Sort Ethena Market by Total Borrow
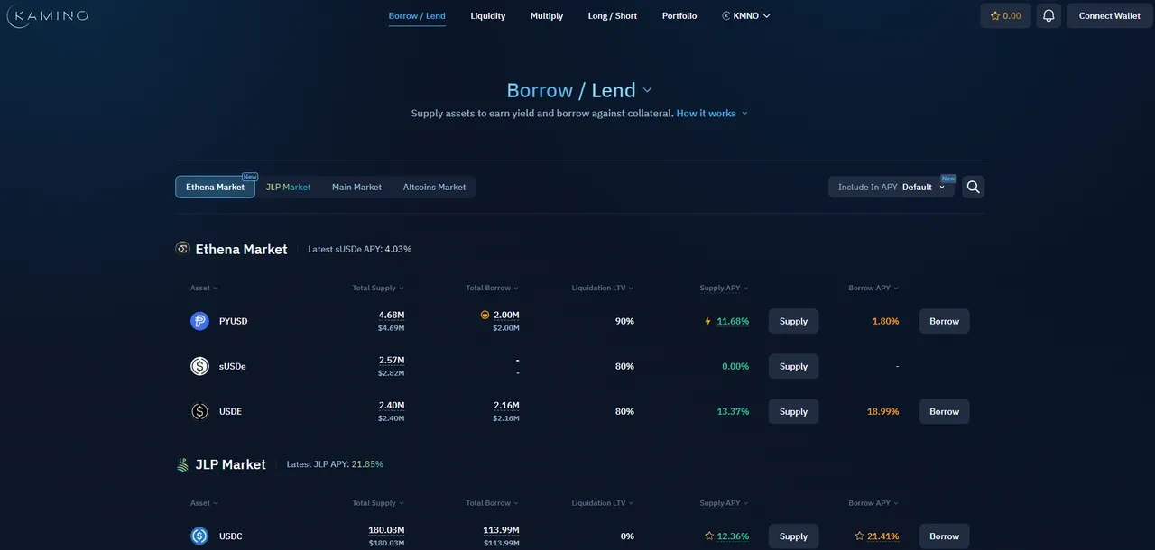Image resolution: width=1155 pixels, height=550 pixels. 493,288
